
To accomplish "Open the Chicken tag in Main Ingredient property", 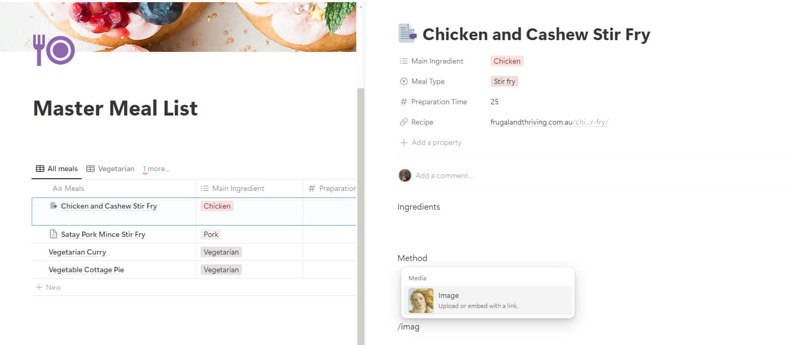I will (x=507, y=61).
